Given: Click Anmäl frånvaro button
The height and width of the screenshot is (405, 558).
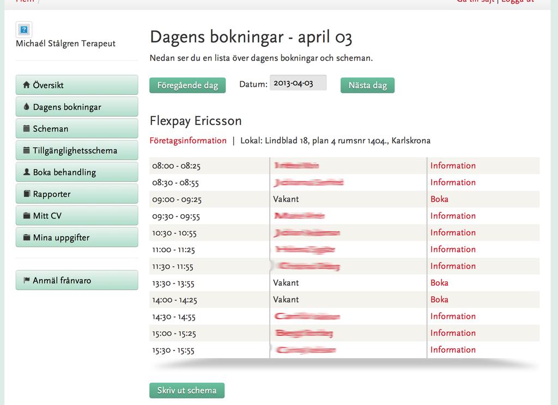Looking at the screenshot, I should [x=77, y=280].
